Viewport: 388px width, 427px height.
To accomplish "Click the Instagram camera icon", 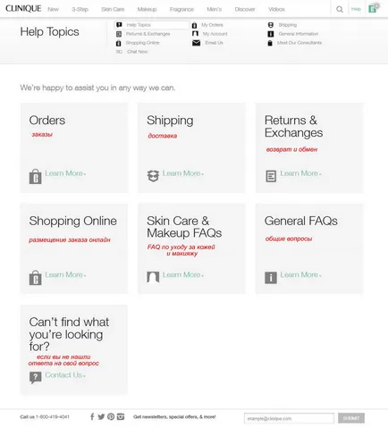I will pos(121,416).
